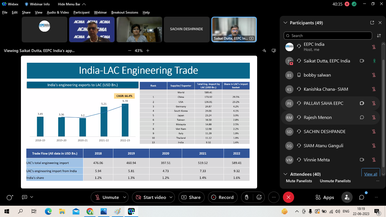The height and width of the screenshot is (217, 386).
Task: Open the File menu
Action: click(5, 12)
